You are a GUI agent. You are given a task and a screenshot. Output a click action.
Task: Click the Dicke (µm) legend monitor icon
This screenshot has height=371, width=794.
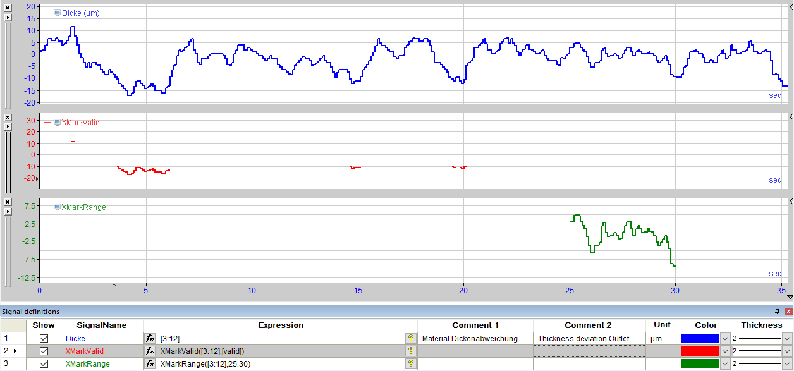pyautogui.click(x=57, y=13)
